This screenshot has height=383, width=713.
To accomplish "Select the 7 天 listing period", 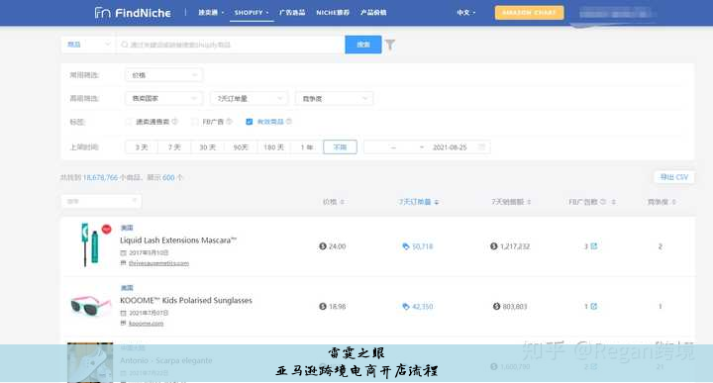I will coord(174,147).
